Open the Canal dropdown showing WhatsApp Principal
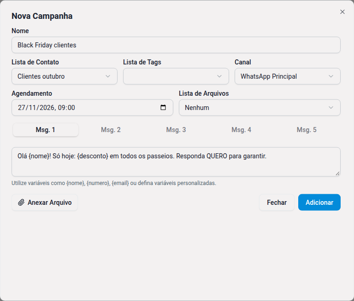Viewport: 354px width, 301px height. pos(288,76)
